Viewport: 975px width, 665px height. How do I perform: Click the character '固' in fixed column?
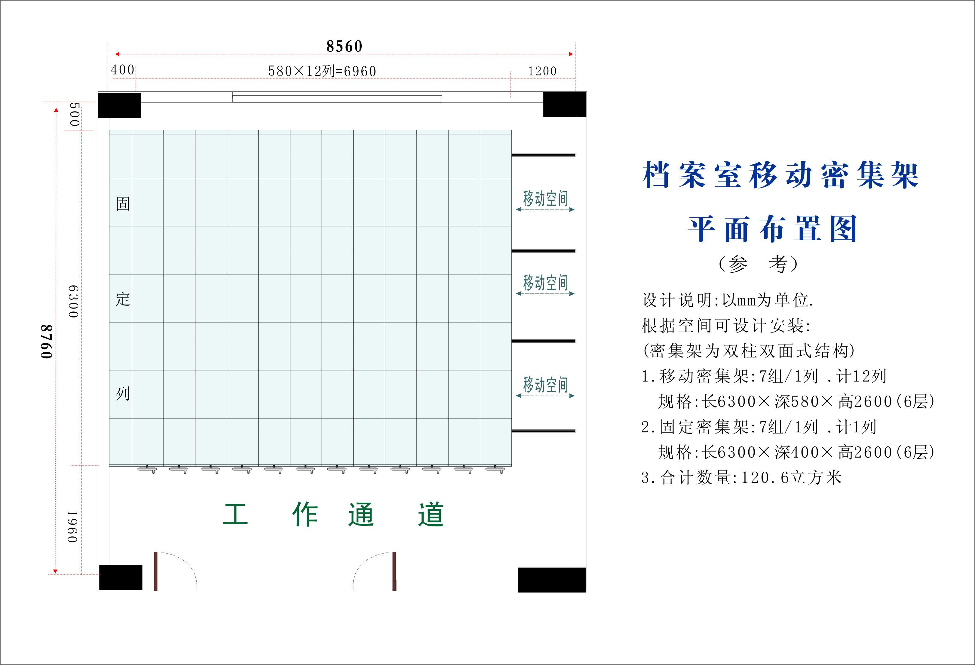pyautogui.click(x=122, y=204)
